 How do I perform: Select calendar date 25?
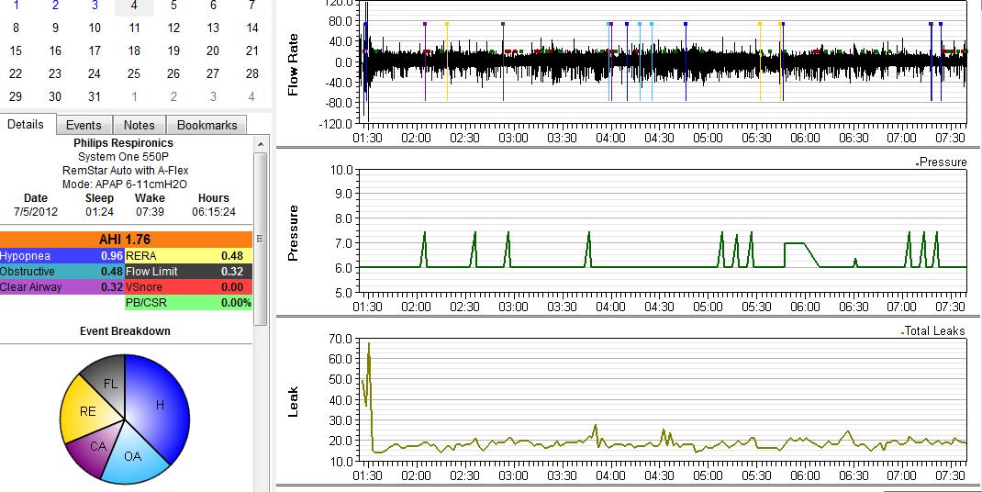click(x=134, y=74)
